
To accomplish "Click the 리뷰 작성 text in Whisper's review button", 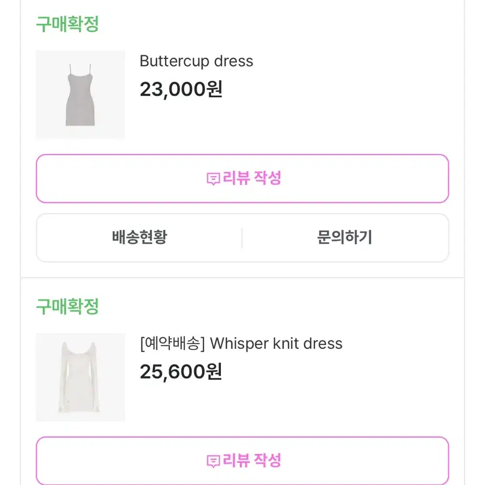I will pyautogui.click(x=252, y=461).
